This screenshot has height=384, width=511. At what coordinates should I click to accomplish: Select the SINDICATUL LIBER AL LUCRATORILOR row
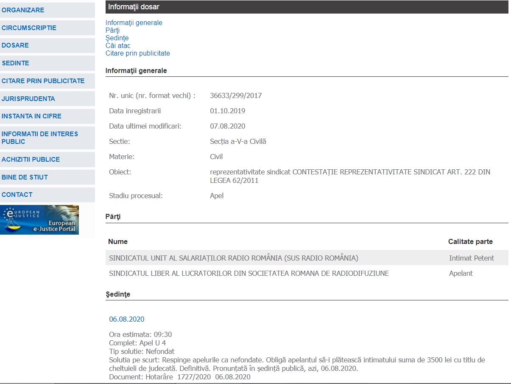249,273
